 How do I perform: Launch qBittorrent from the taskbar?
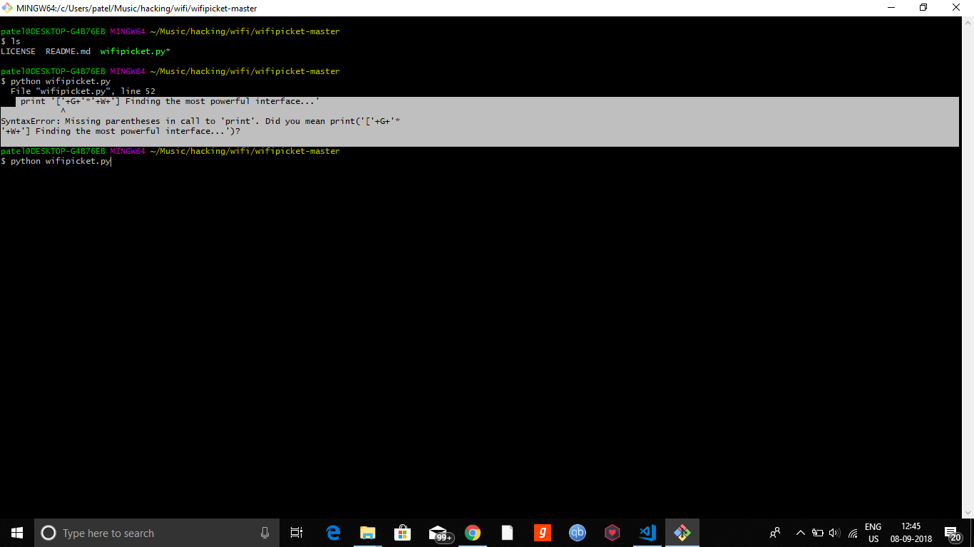[578, 533]
